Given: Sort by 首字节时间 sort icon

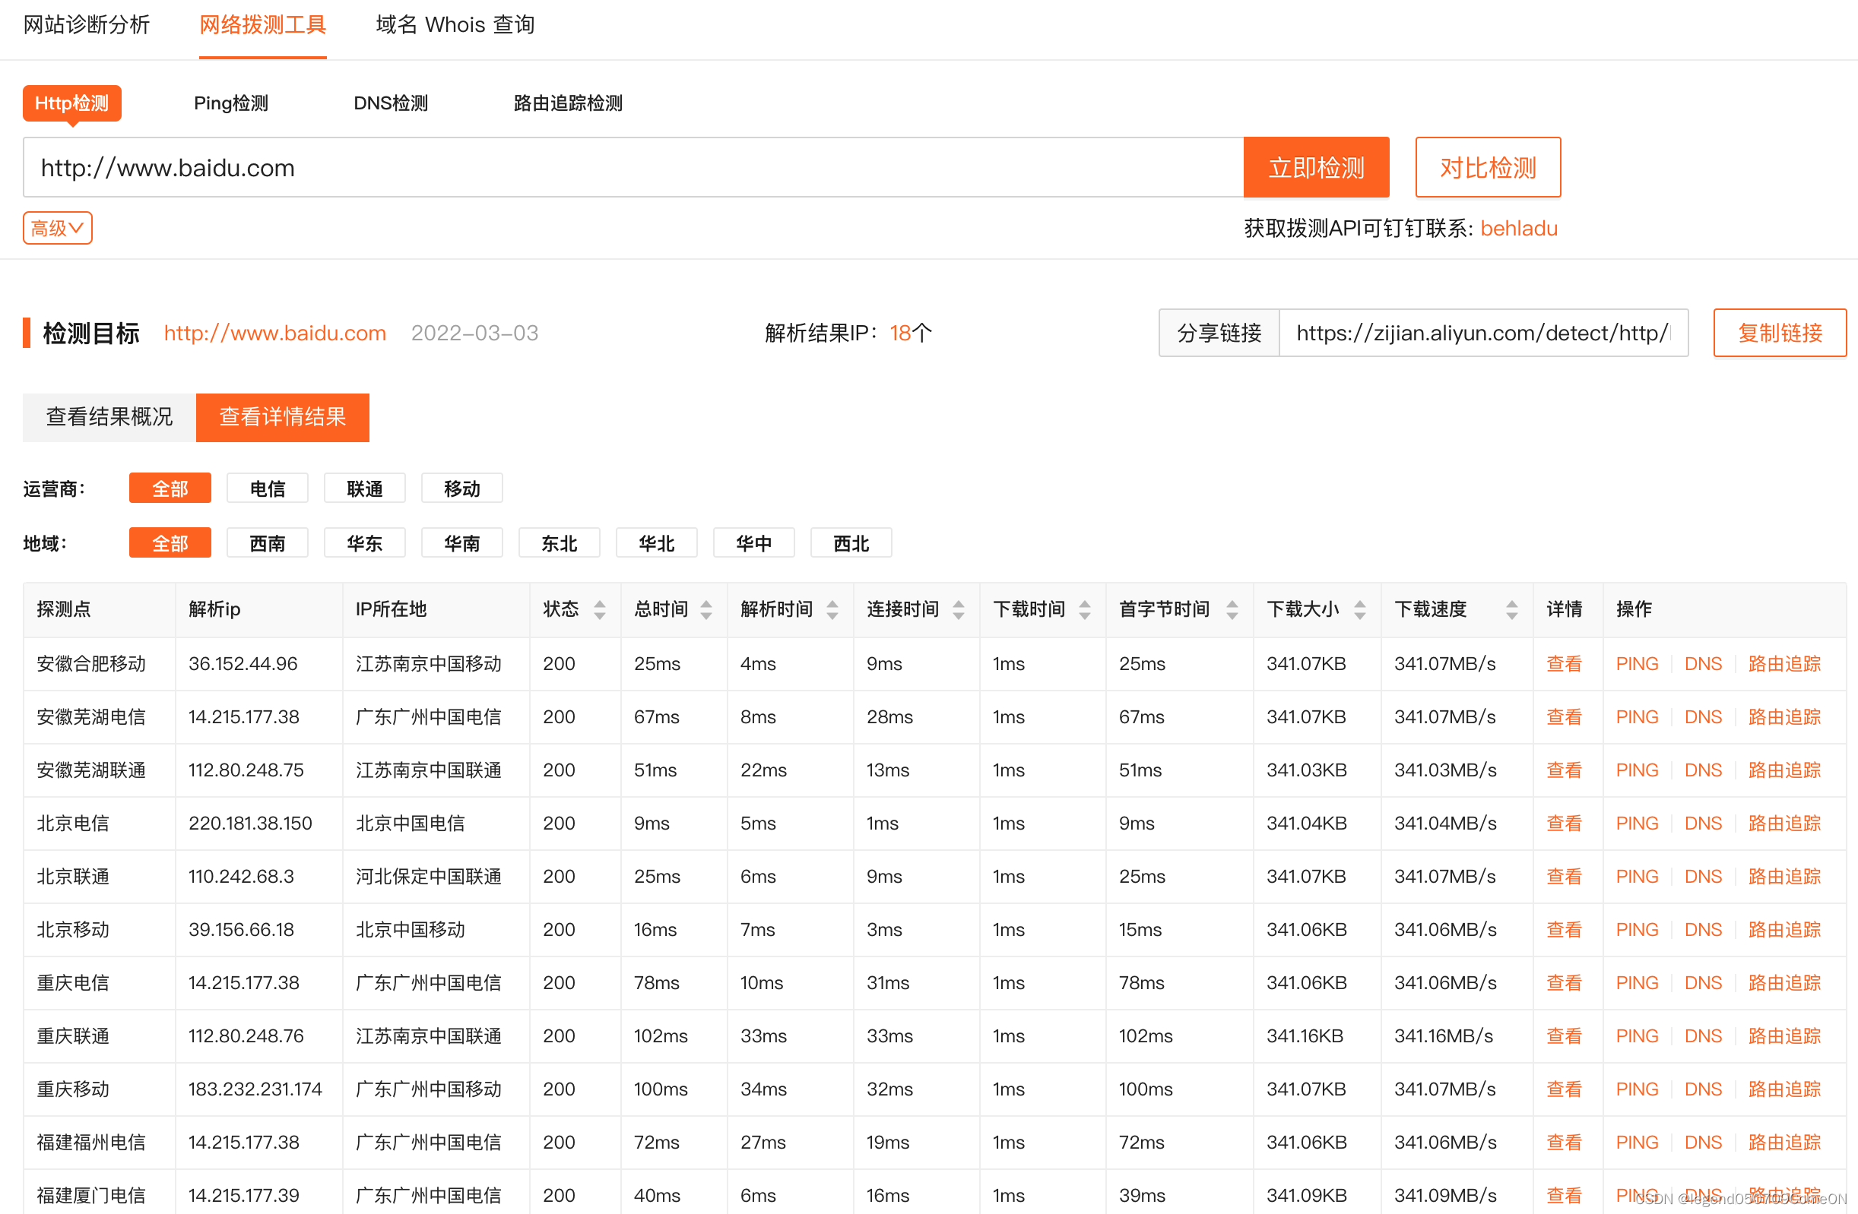Looking at the screenshot, I should click(1232, 609).
